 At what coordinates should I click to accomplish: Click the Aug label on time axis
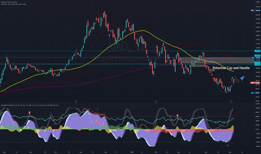click(x=4, y=152)
